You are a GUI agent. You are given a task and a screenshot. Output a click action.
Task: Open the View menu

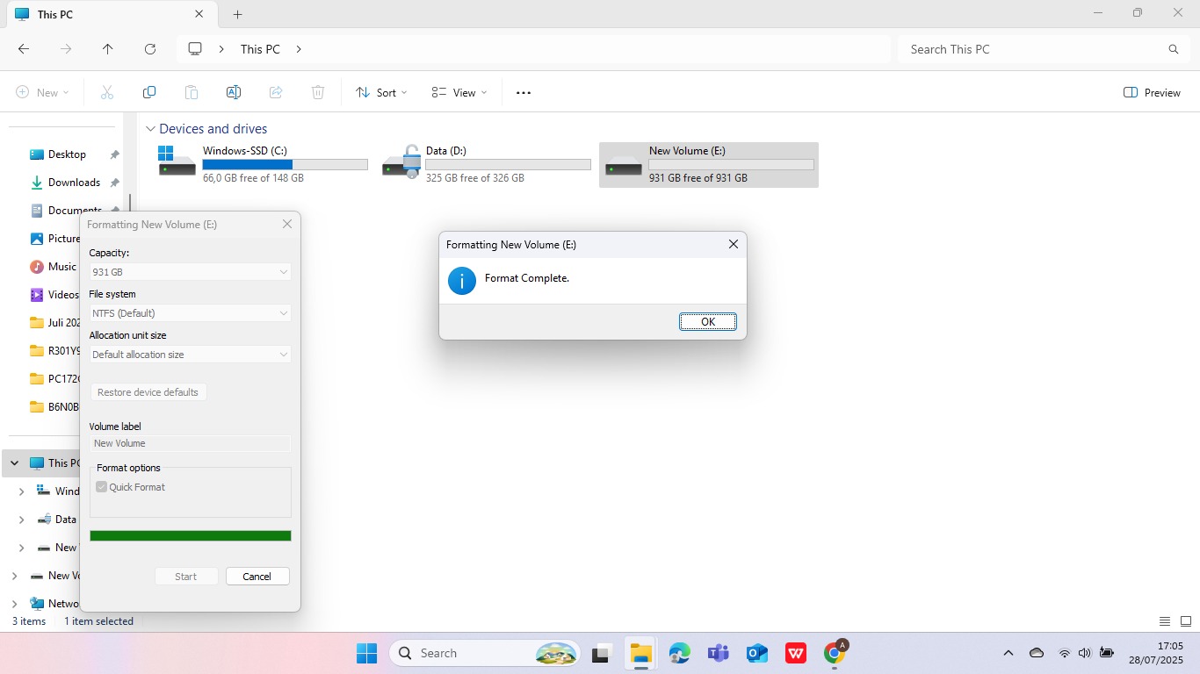point(459,92)
